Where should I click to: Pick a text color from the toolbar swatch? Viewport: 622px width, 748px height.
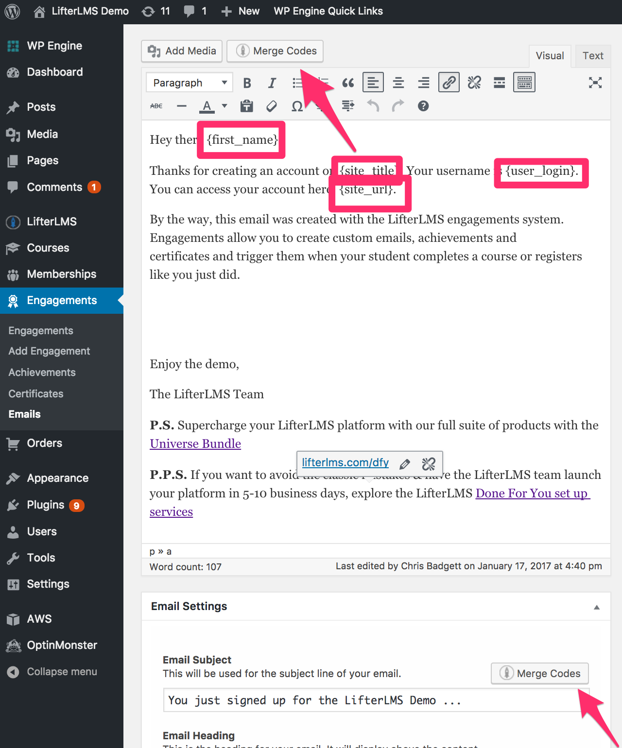pyautogui.click(x=206, y=106)
